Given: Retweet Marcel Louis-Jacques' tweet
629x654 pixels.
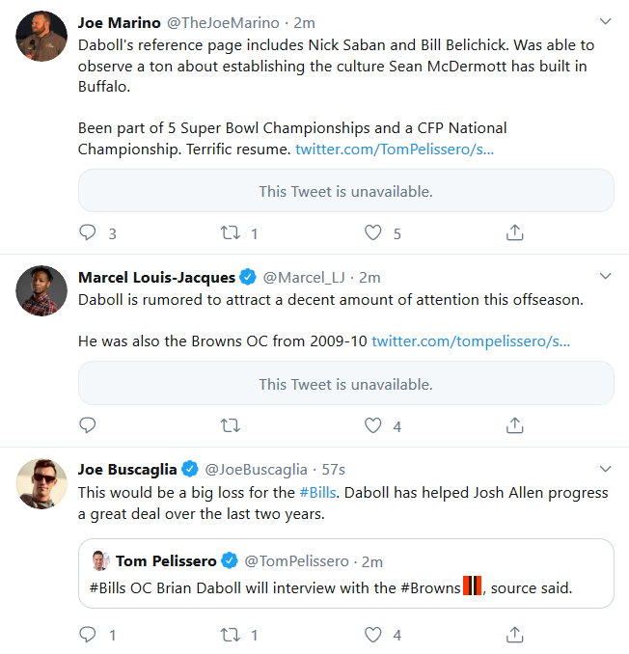Looking at the screenshot, I should tap(231, 425).
